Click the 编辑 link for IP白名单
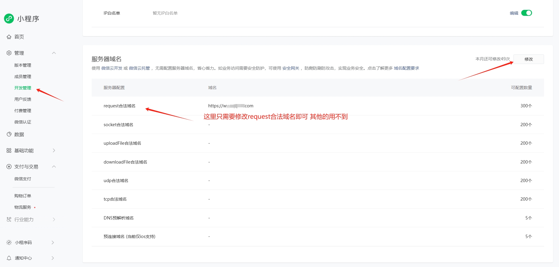This screenshot has height=267, width=559. click(x=514, y=13)
